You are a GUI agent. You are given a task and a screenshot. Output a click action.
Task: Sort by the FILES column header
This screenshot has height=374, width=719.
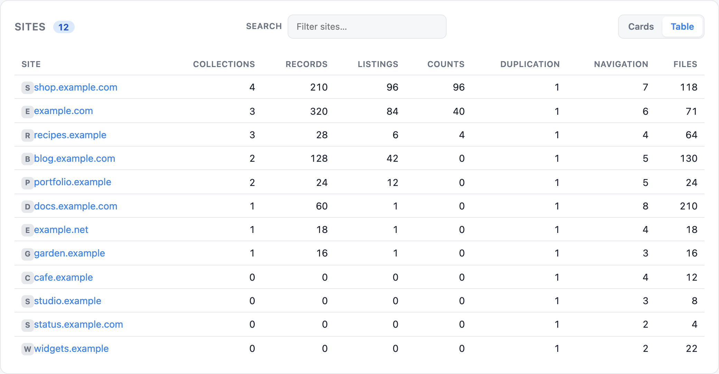[x=685, y=64]
